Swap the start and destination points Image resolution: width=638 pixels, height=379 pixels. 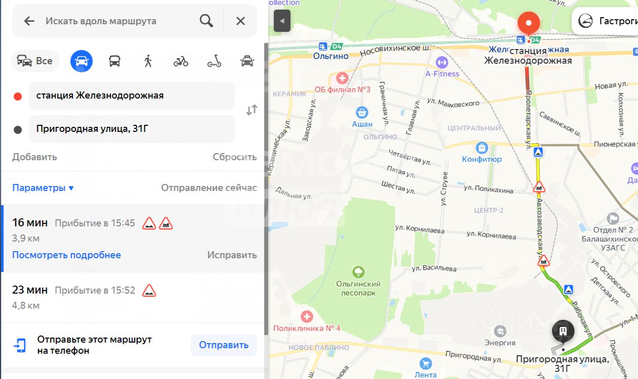click(251, 110)
